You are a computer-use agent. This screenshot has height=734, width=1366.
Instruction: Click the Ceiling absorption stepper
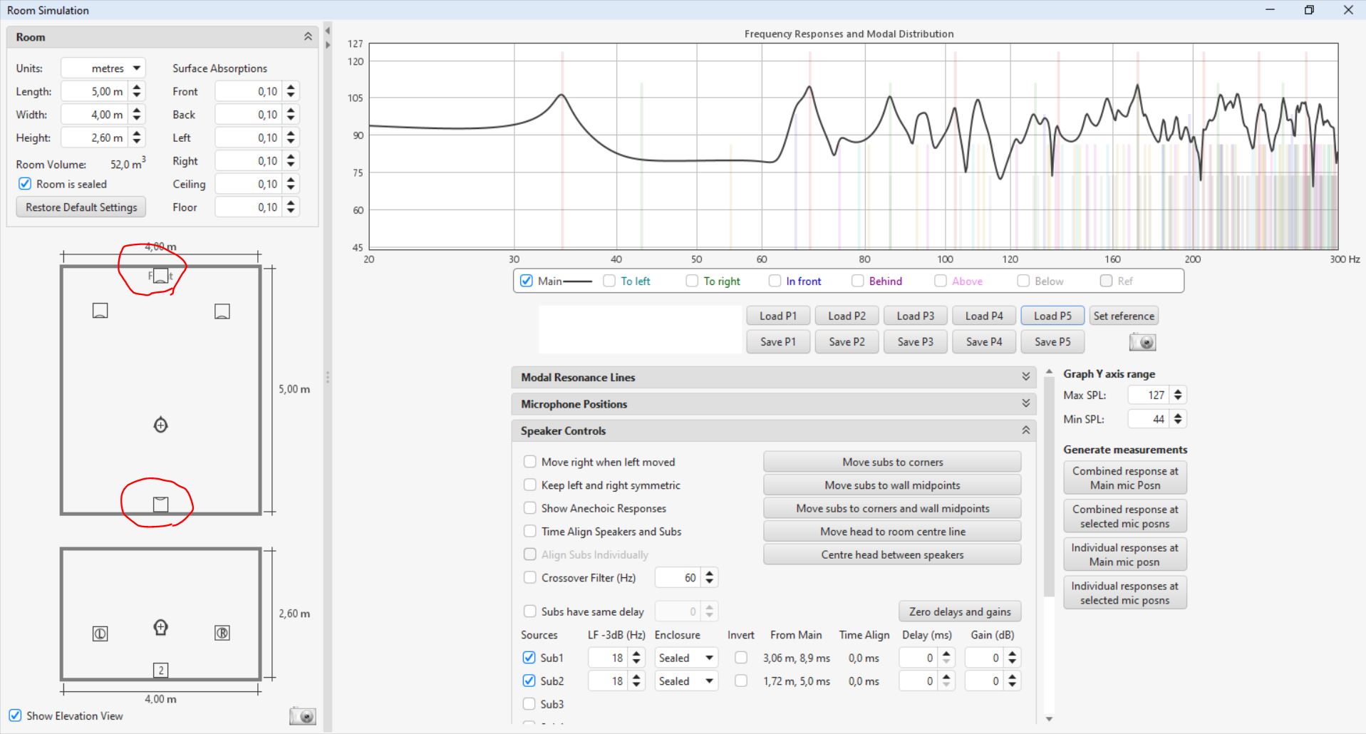(x=291, y=184)
